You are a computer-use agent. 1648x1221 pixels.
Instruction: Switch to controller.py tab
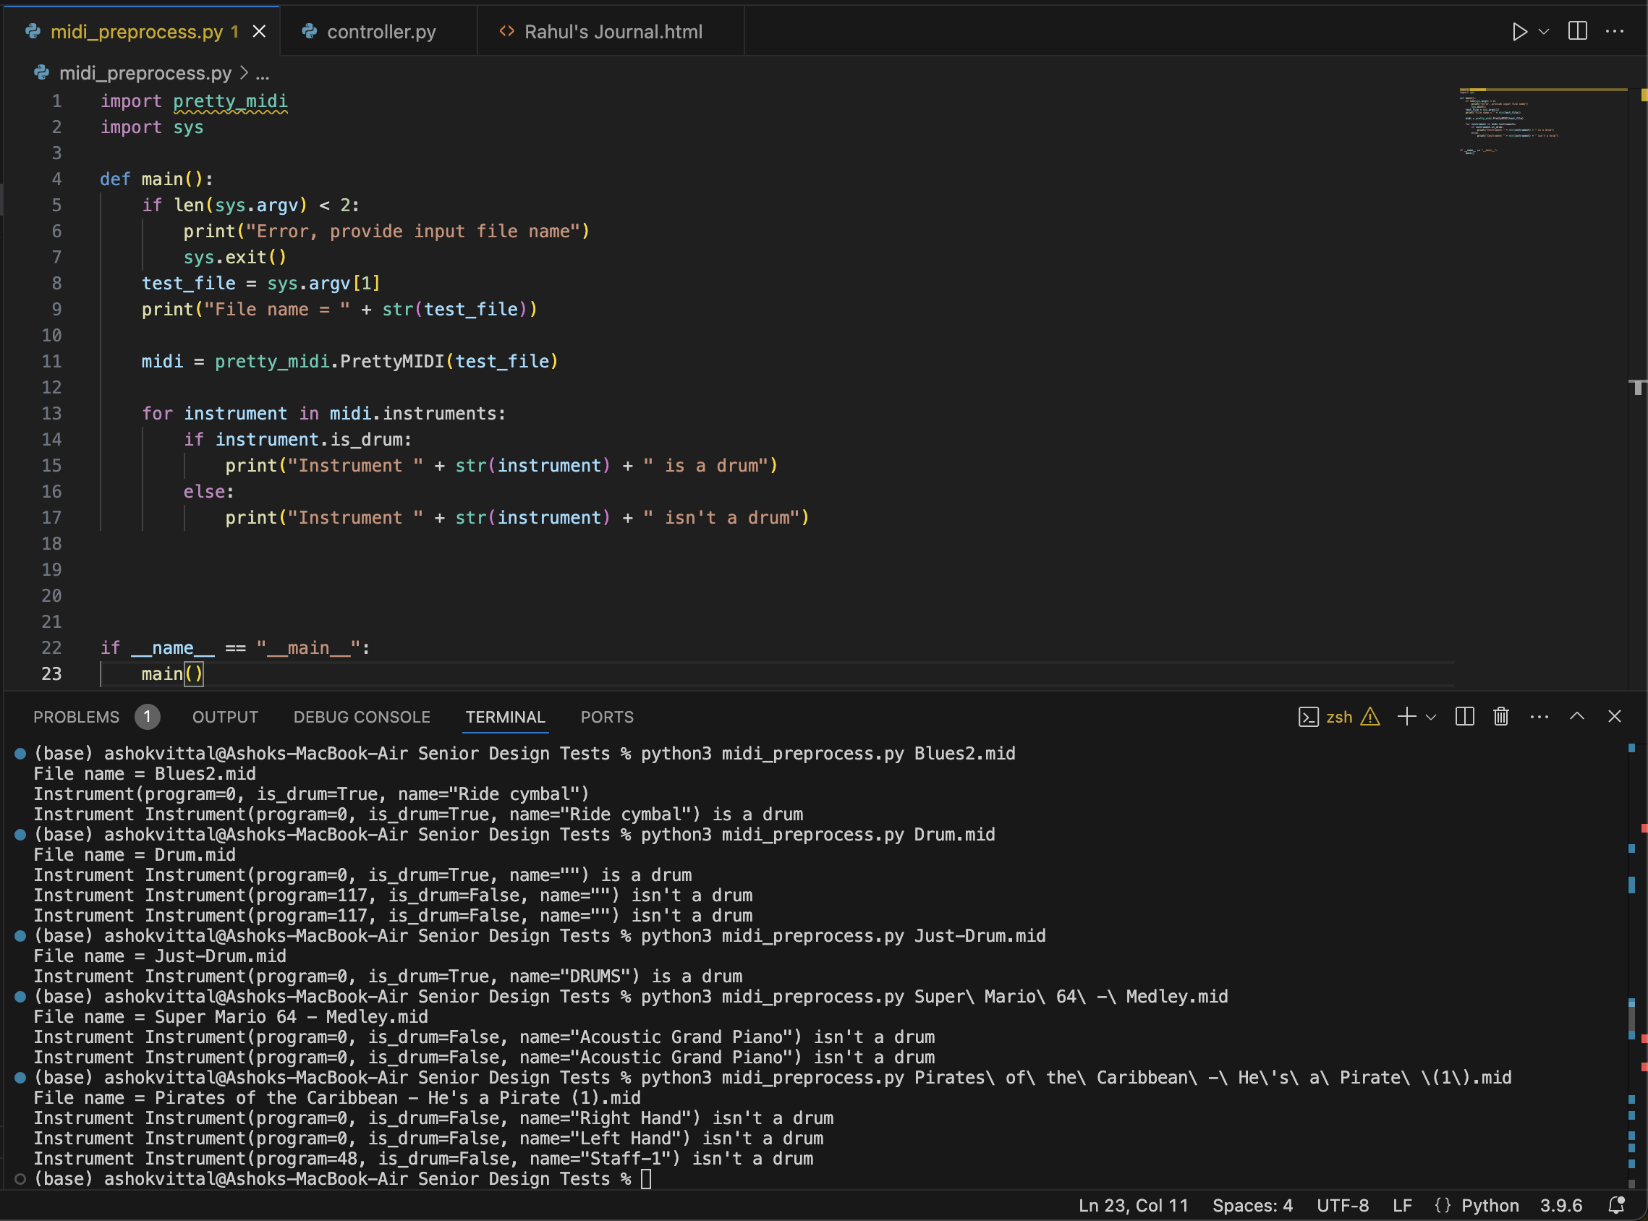pyautogui.click(x=381, y=32)
